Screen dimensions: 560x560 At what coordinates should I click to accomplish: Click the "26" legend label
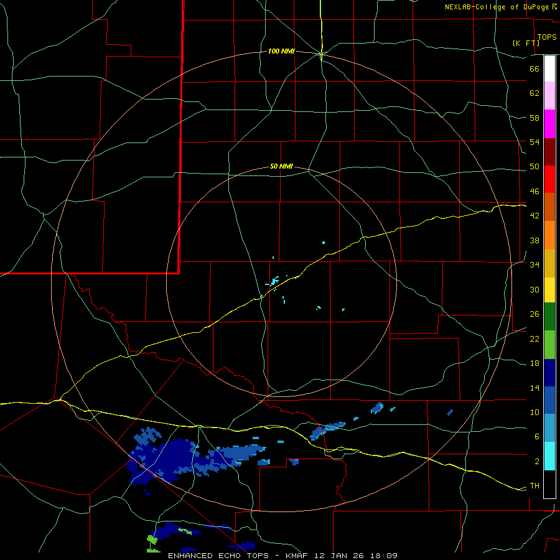pyautogui.click(x=534, y=314)
